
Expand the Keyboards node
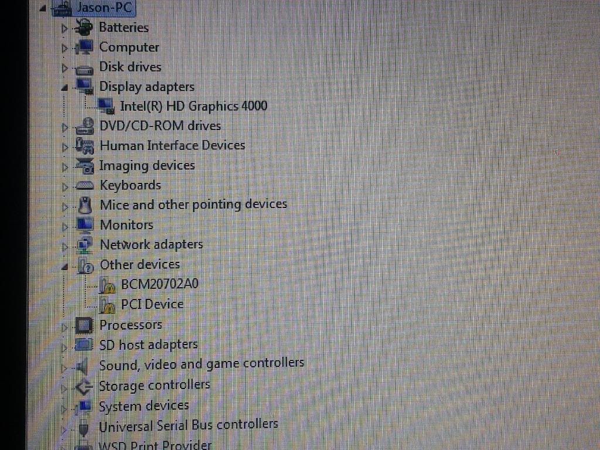(64, 187)
